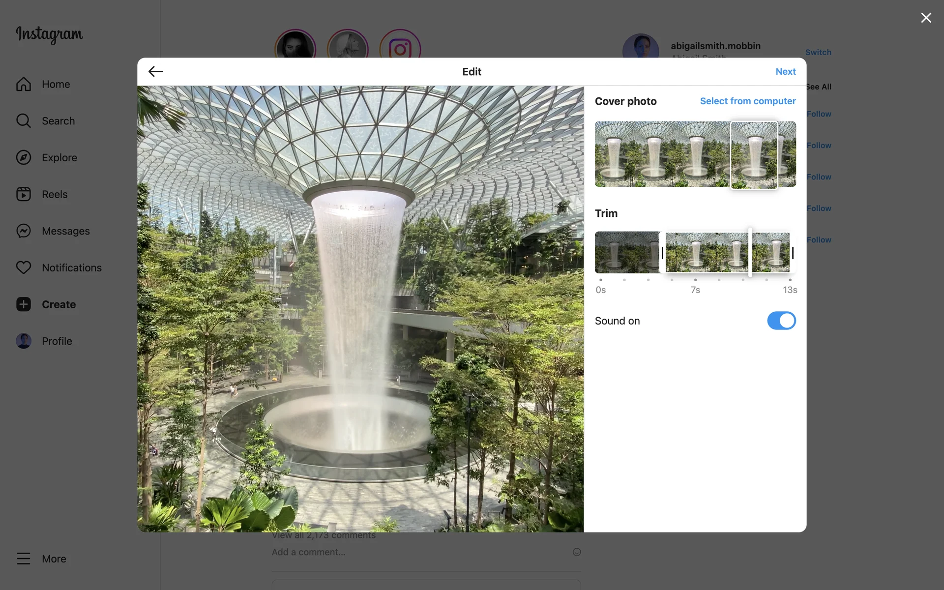Open the Search magnifier in sidebar
This screenshot has height=590, width=944.
pyautogui.click(x=24, y=121)
